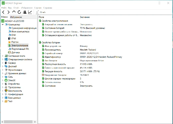Viewport: 173px width, 124px height.
Task: Expand the Программы node
Action: [3, 87]
